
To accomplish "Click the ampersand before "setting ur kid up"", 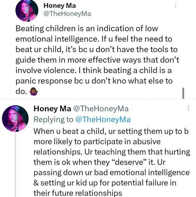I will point(37,183).
